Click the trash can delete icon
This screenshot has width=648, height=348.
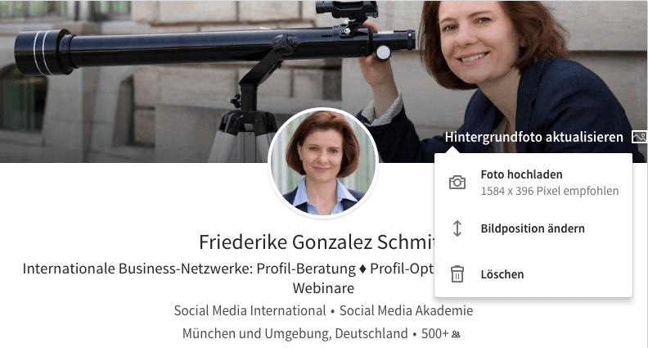click(457, 274)
